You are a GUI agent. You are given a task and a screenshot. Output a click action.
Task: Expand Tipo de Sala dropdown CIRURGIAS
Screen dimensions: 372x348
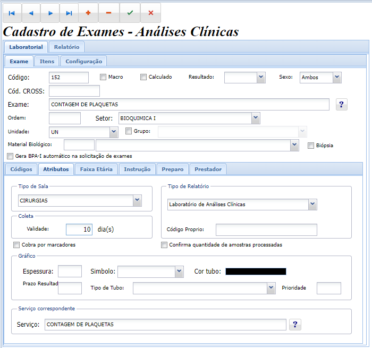(137, 200)
